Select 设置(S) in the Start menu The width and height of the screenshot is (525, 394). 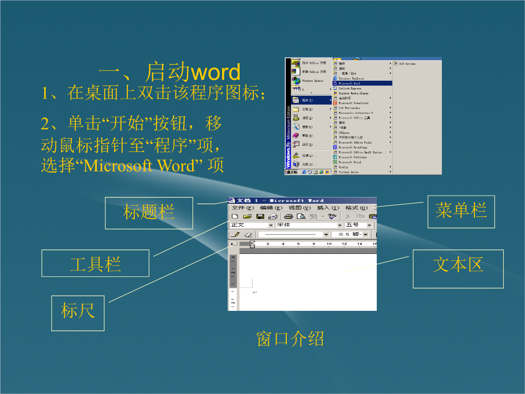(311, 118)
